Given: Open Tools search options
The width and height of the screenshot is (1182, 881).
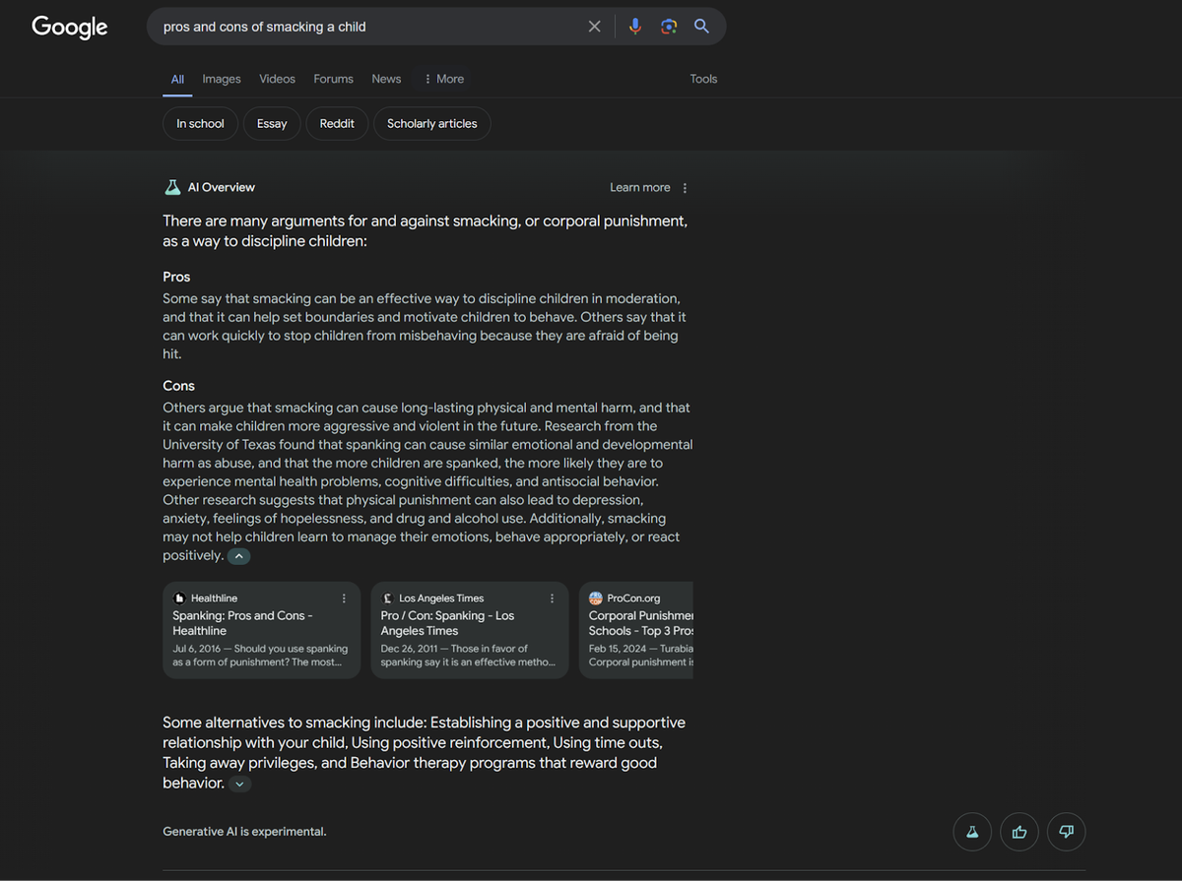Looking at the screenshot, I should (x=703, y=79).
